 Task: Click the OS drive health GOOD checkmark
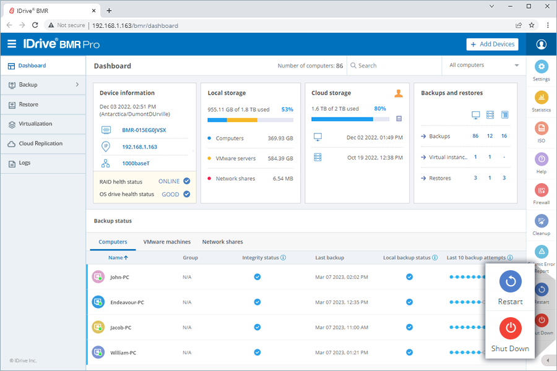[x=186, y=194]
